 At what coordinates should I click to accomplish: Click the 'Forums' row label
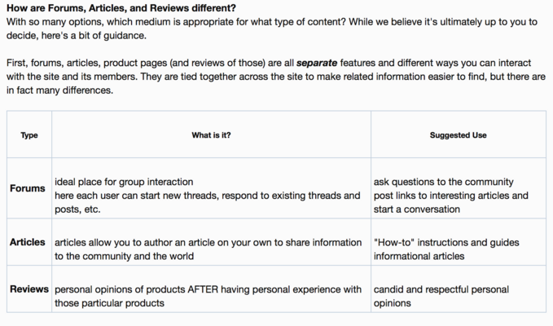28,188
